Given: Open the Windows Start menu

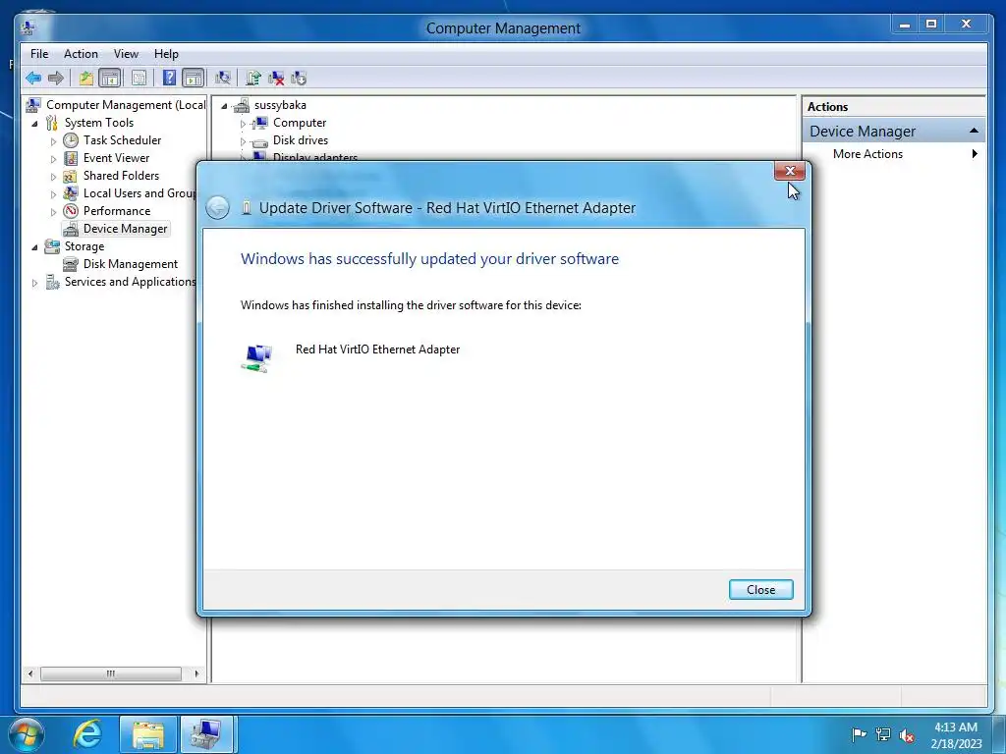Looking at the screenshot, I should click(27, 734).
